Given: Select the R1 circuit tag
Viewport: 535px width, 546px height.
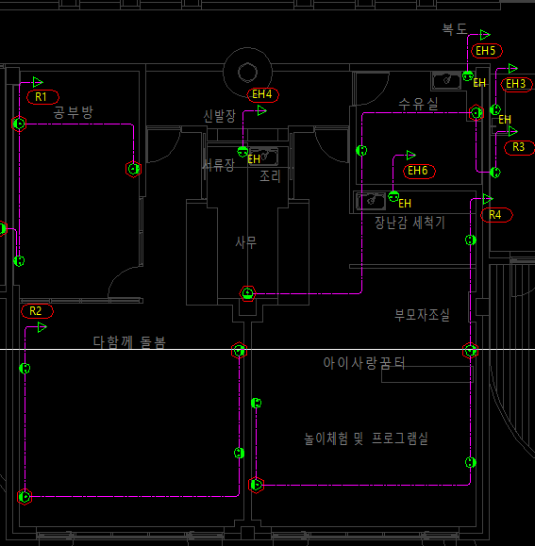Looking at the screenshot, I should click(42, 97).
